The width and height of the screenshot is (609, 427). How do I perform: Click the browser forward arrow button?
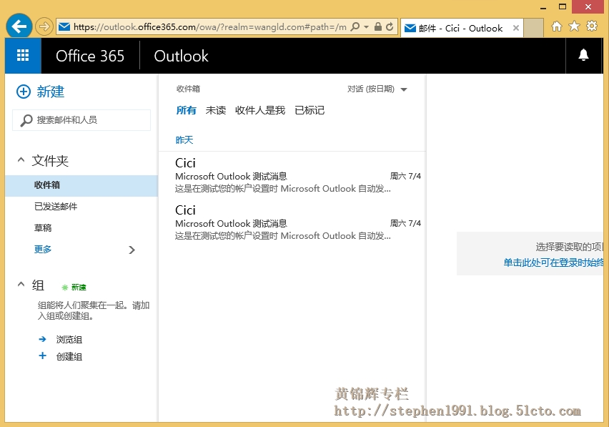tap(44, 26)
